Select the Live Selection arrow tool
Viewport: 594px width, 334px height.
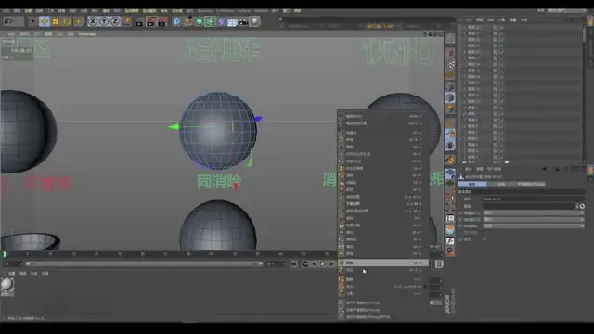pyautogui.click(x=33, y=21)
